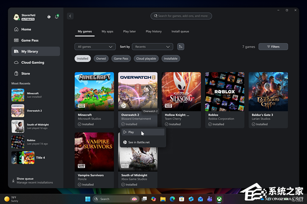The image size is (307, 204).
Task: Select Roblox in Most Recents
Action: (x=35, y=142)
